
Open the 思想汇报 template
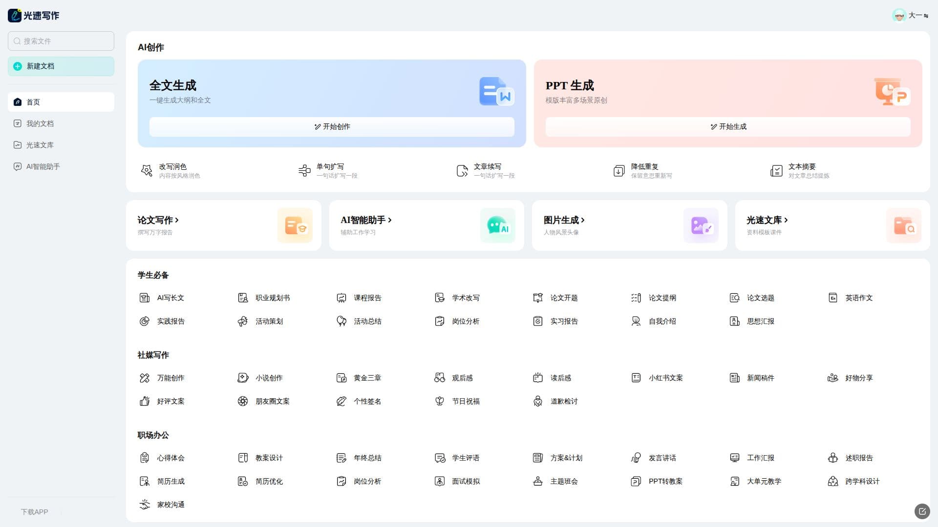752,321
